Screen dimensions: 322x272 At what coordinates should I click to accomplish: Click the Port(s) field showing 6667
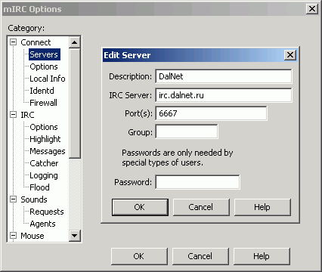tap(211, 113)
